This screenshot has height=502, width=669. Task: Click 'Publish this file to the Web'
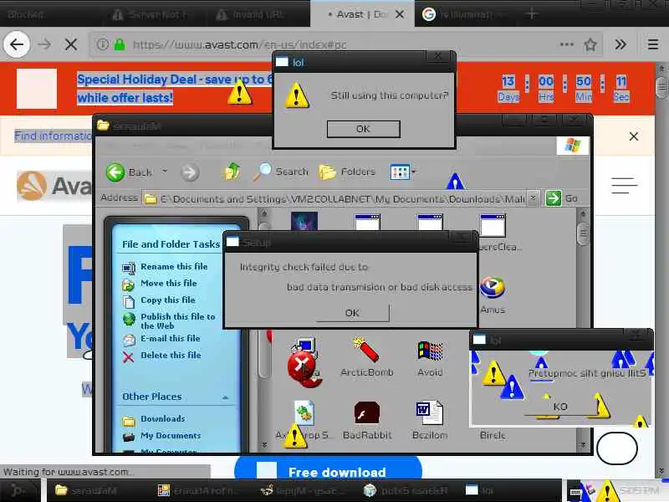click(178, 321)
